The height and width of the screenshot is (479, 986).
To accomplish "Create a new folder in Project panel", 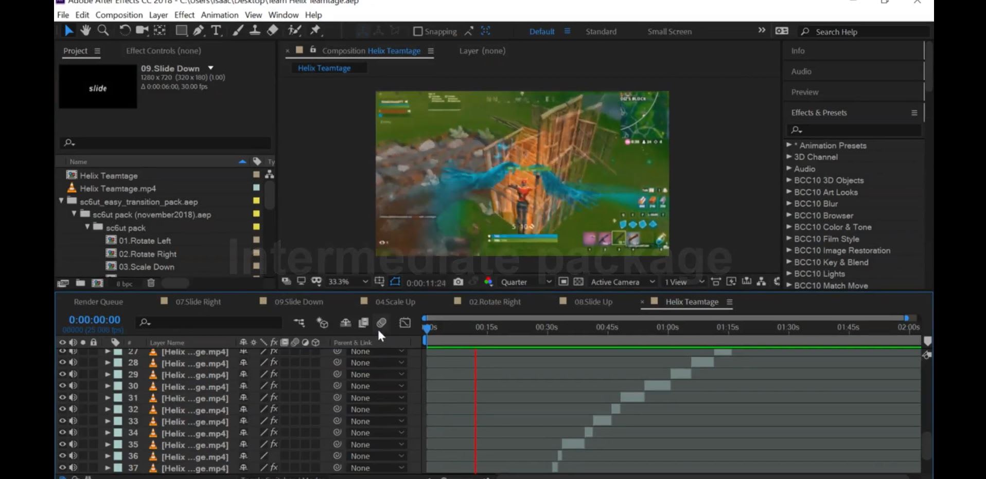I will tap(80, 283).
